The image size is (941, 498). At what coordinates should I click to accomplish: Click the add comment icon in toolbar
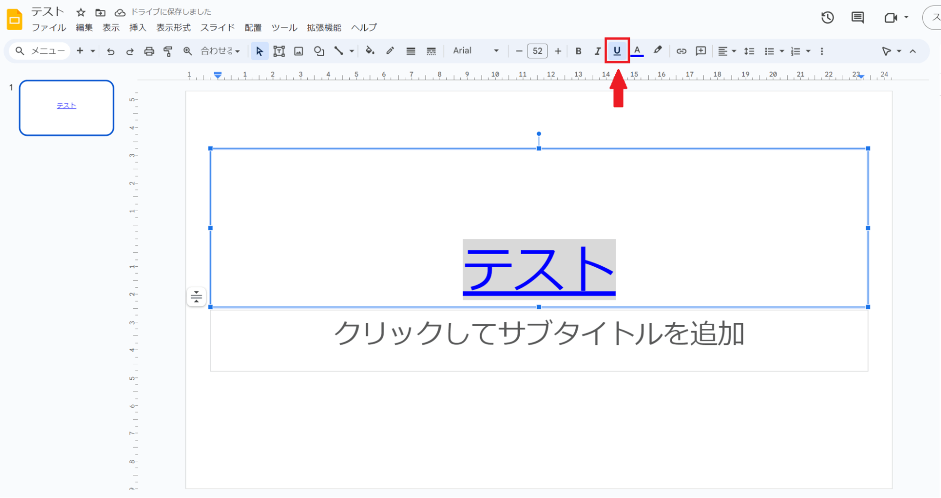pos(701,51)
